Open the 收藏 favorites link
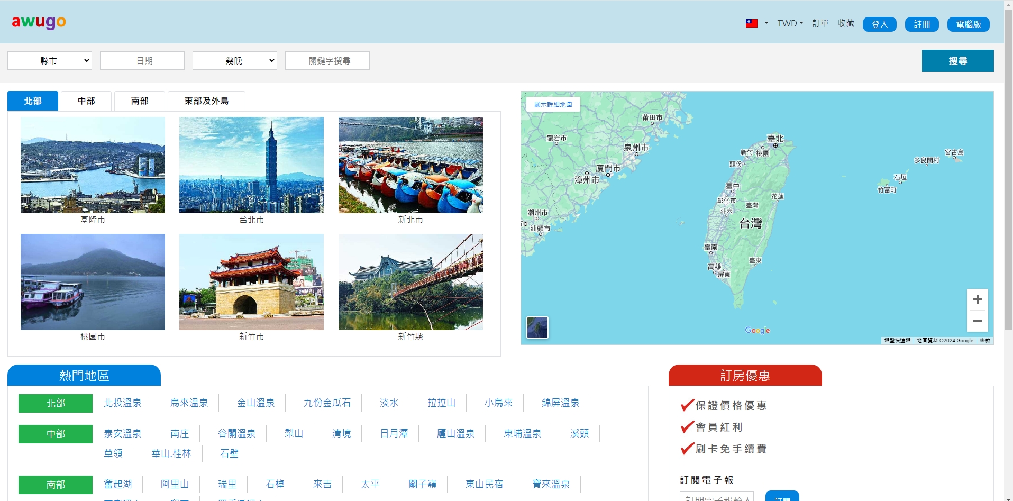The image size is (1013, 501). point(846,23)
